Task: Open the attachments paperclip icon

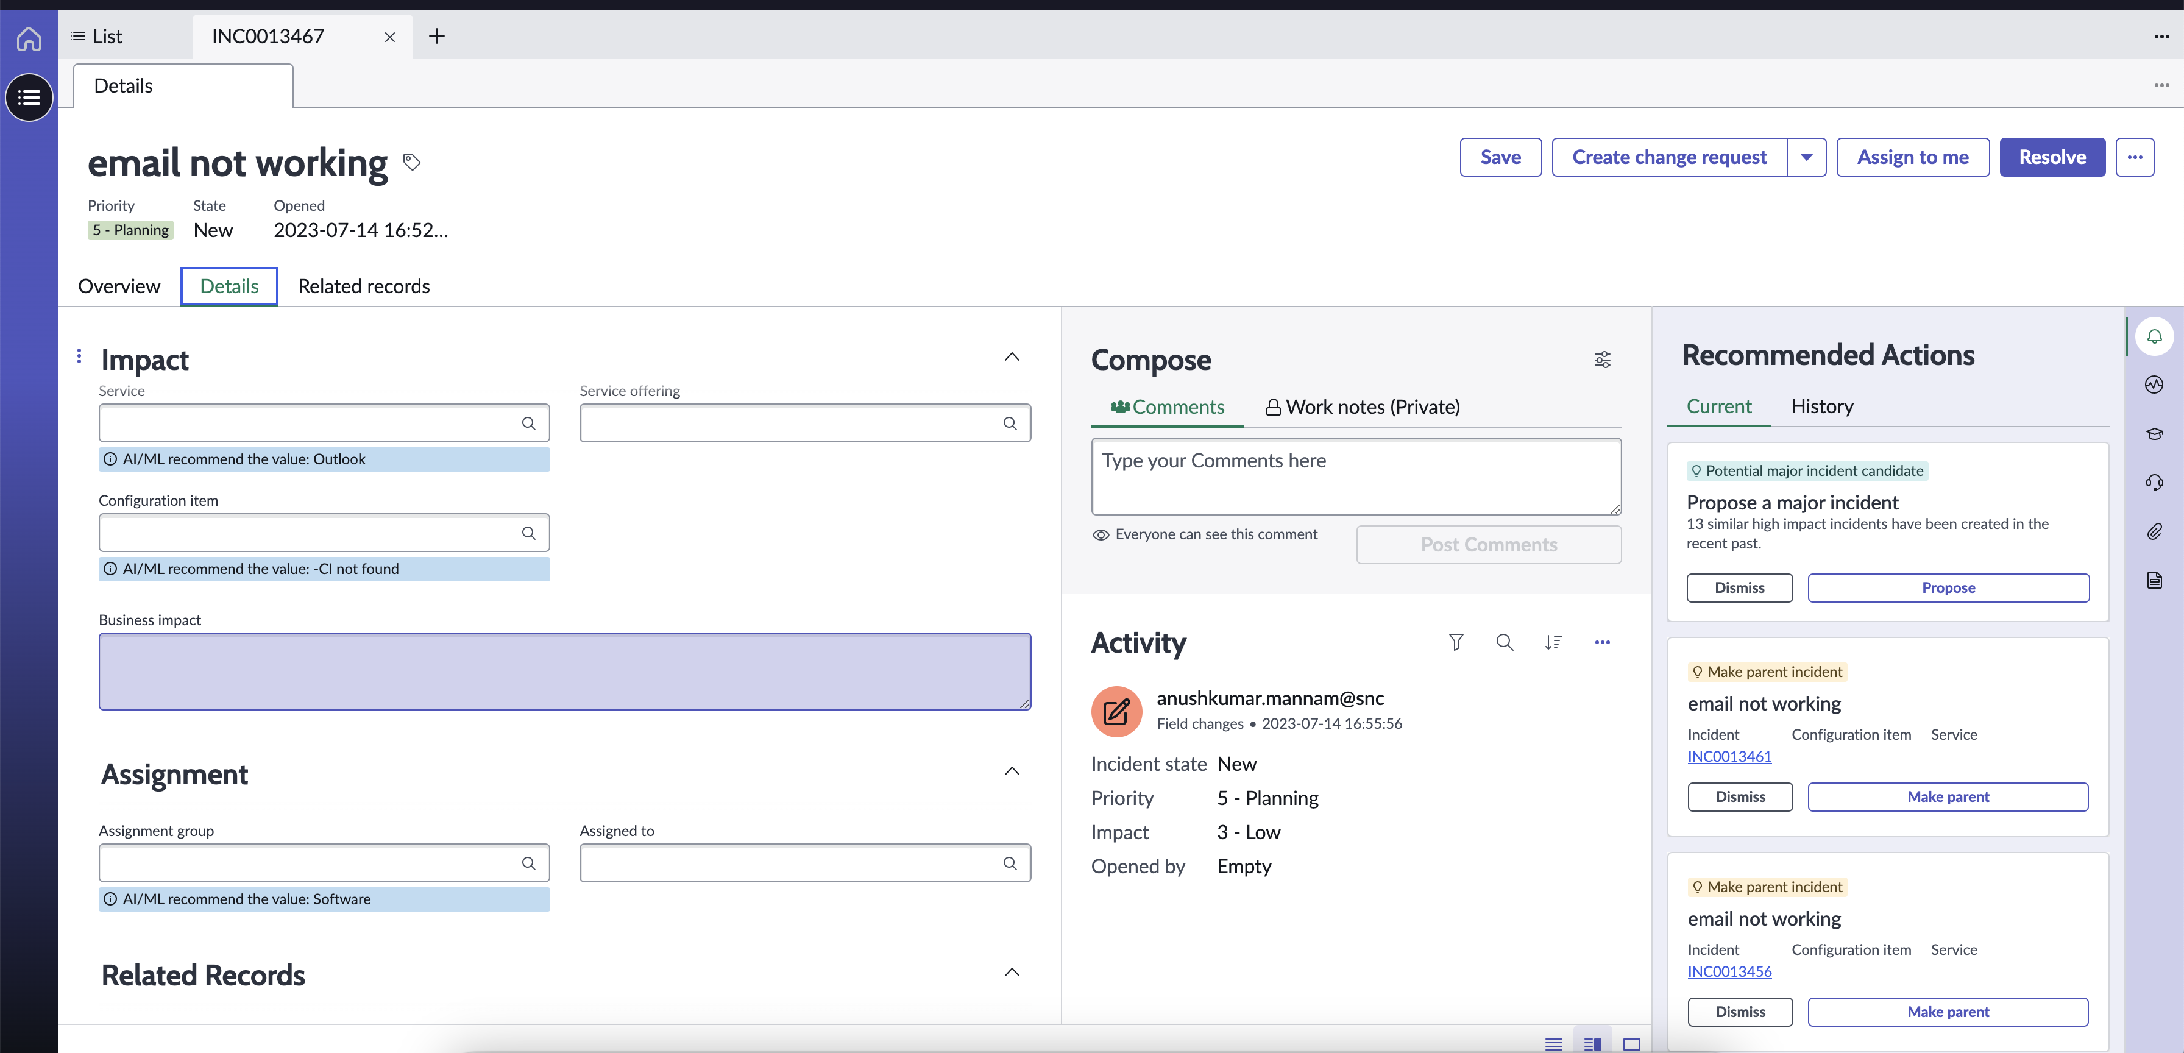Action: (2154, 531)
